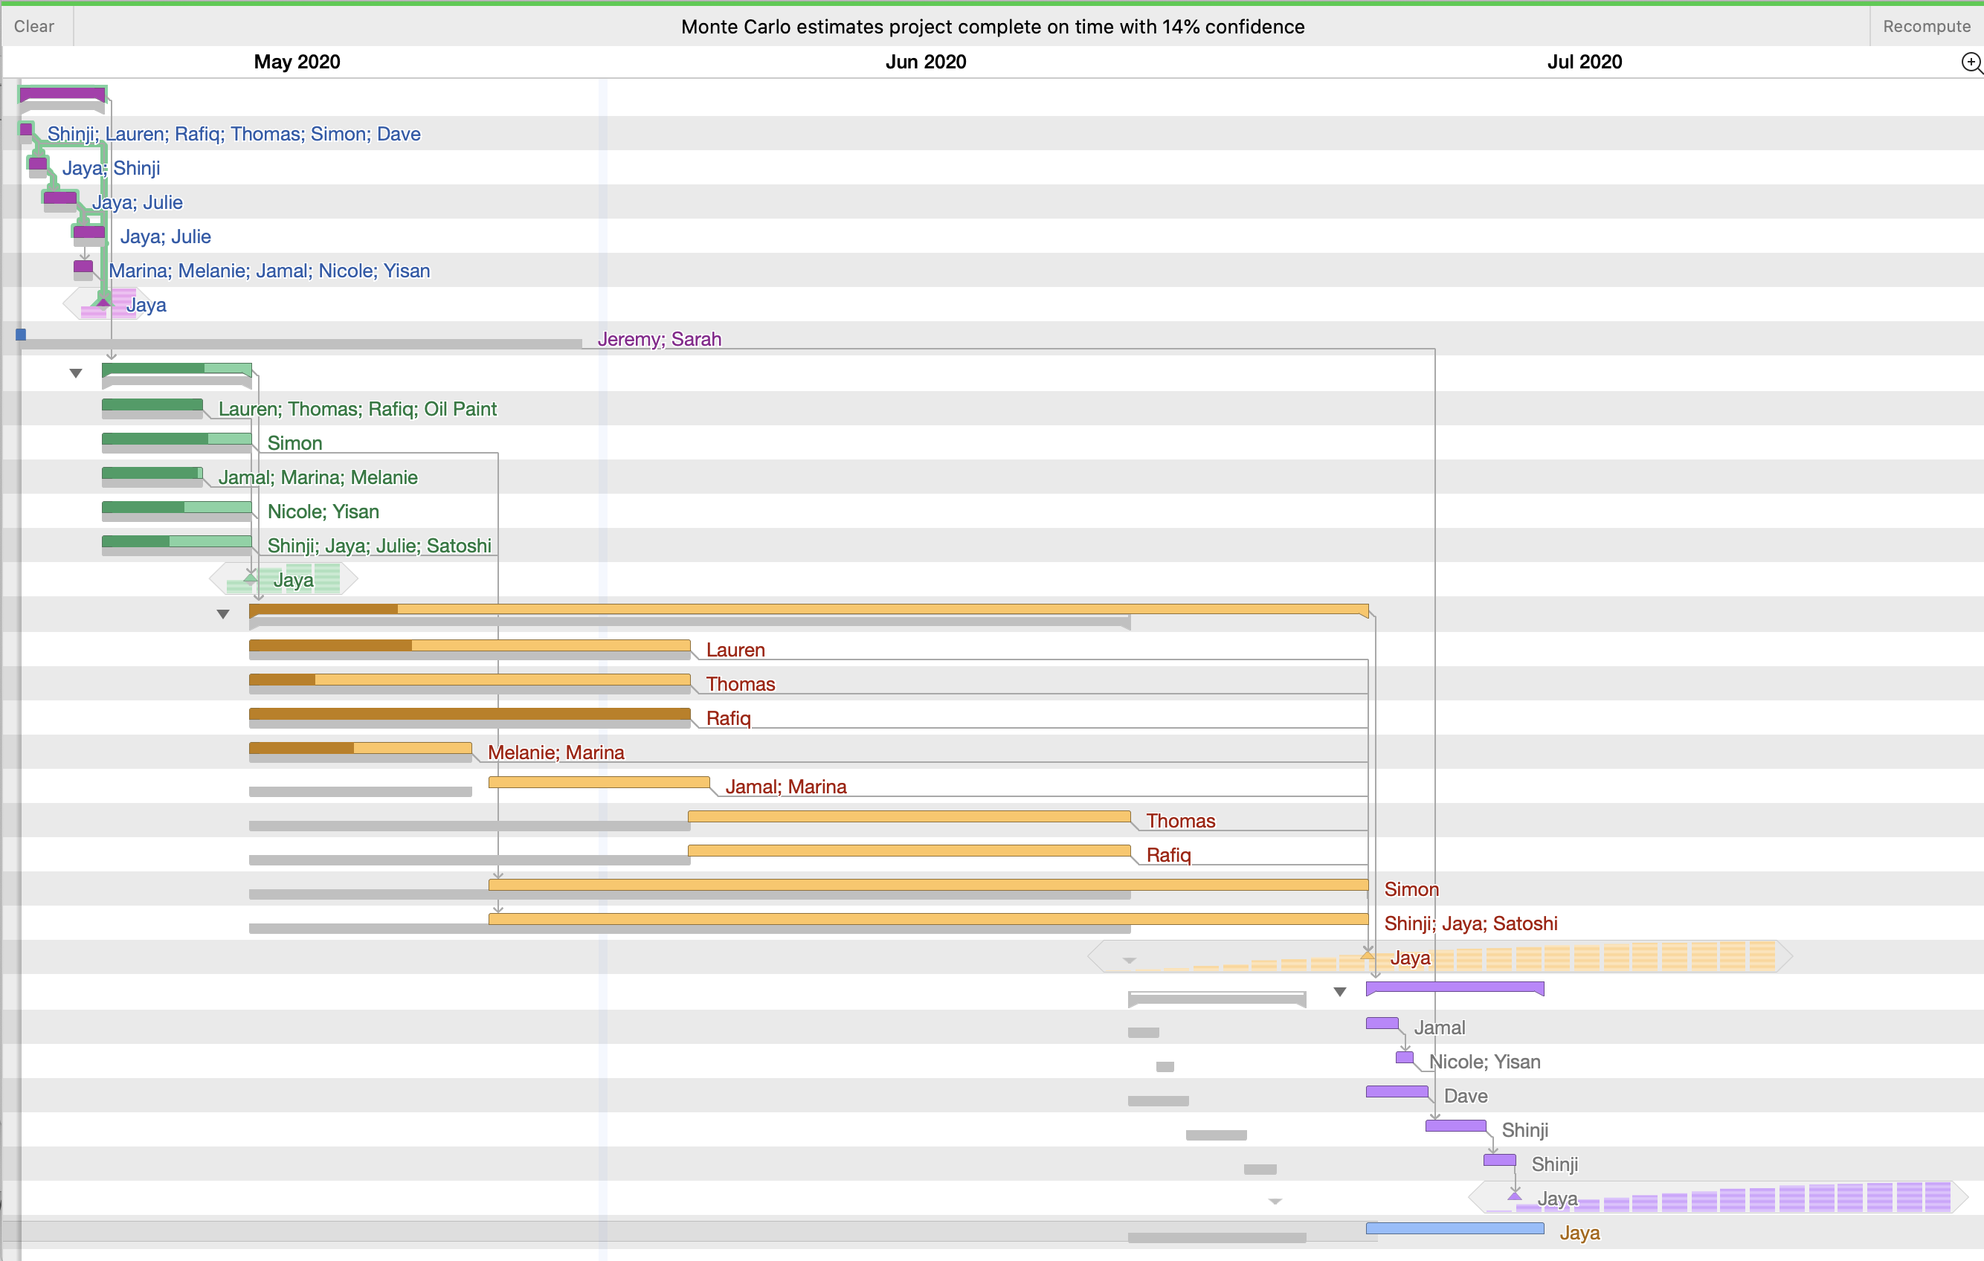The image size is (1984, 1261).
Task: Click the Jaya; Shinji resource label
Action: tap(112, 168)
